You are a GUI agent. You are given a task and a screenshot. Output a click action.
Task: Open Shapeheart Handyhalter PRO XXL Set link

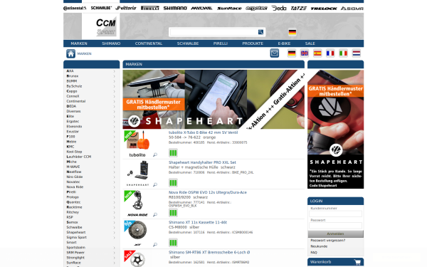tap(202, 162)
